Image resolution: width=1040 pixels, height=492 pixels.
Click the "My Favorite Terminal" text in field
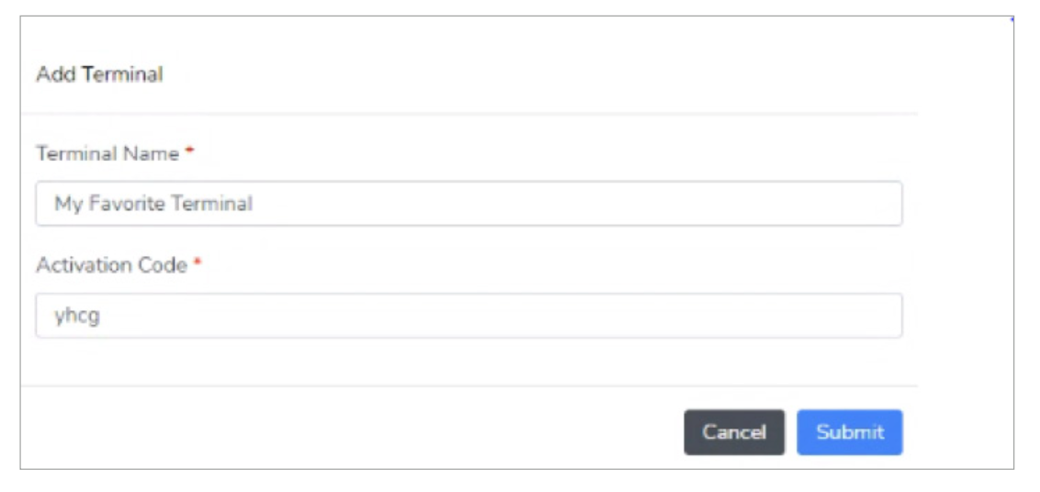[x=153, y=204]
